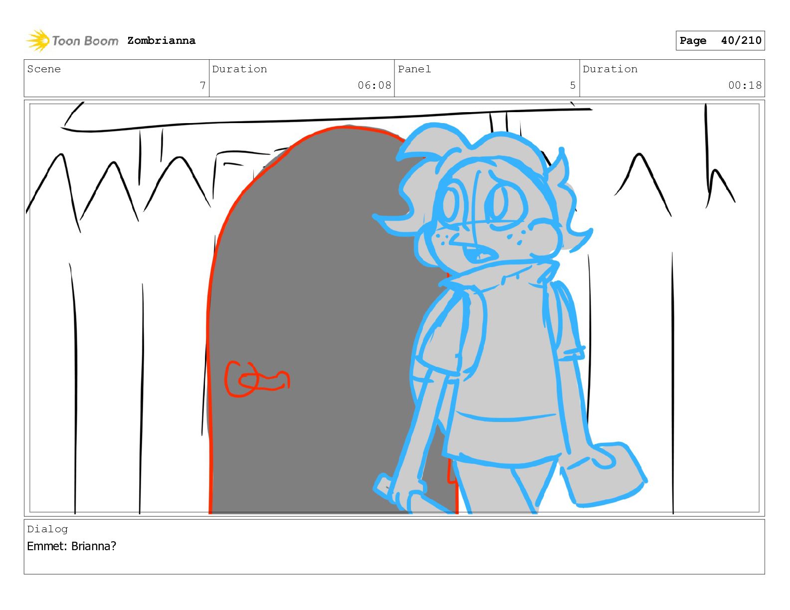Viewport: 790px width, 610px height.
Task: Select scene number 7
Action: (202, 86)
